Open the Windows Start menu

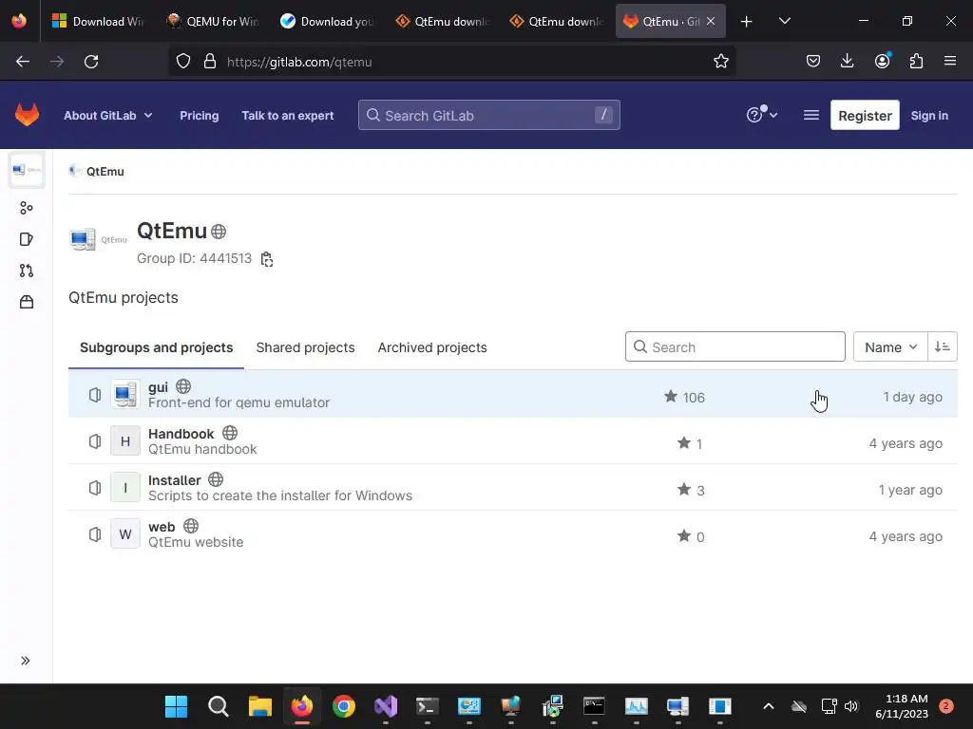[x=176, y=706]
